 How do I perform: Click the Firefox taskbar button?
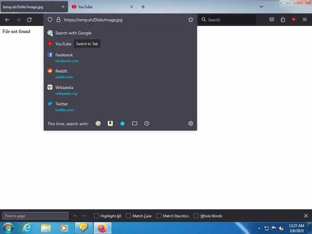click(x=102, y=228)
